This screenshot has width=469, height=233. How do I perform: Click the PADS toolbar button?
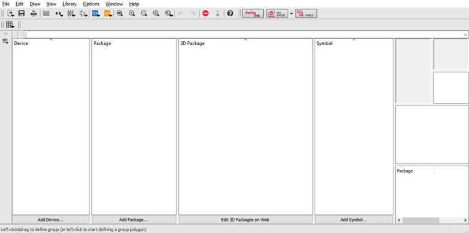306,14
